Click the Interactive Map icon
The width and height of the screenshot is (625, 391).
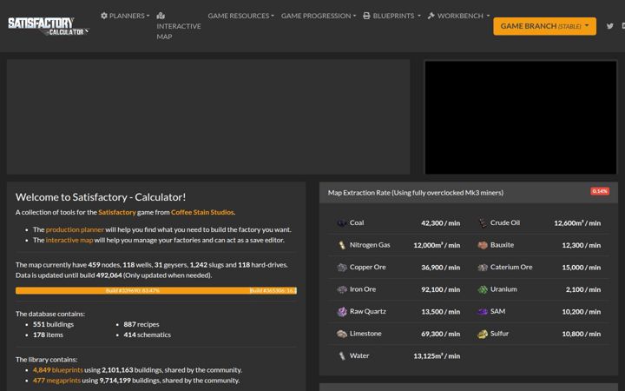click(161, 16)
